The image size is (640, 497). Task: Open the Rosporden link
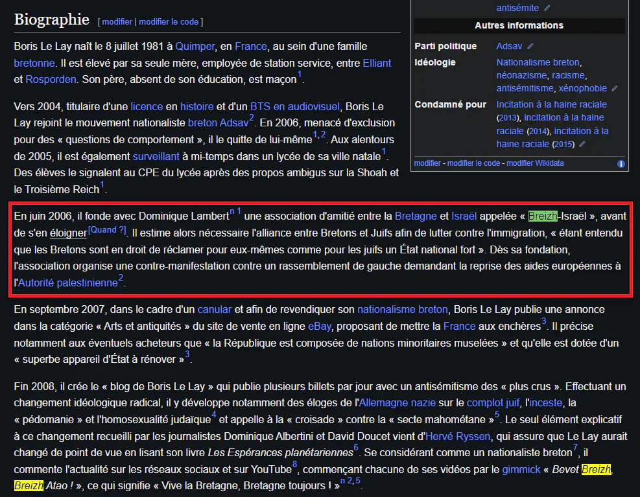[51, 79]
